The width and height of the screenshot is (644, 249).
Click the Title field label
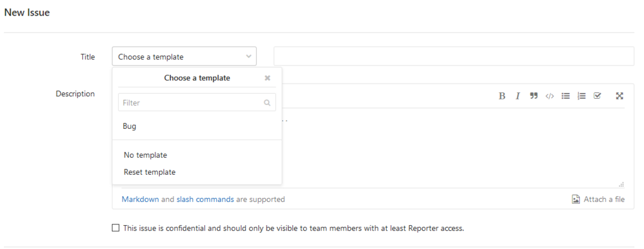pos(87,57)
